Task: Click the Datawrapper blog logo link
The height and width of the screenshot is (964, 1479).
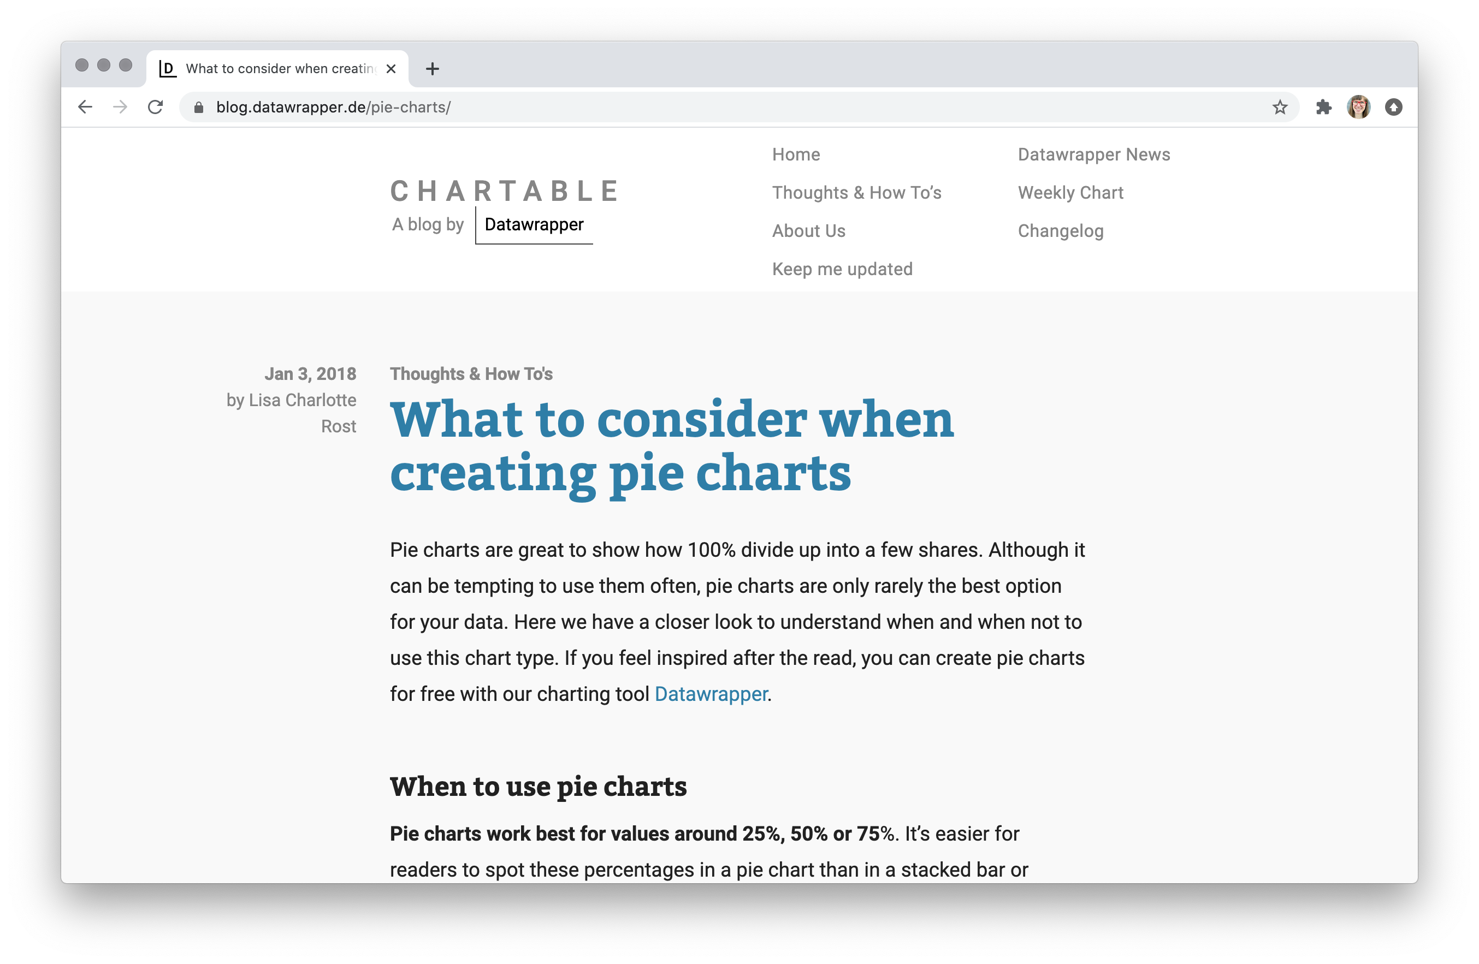Action: [x=504, y=206]
